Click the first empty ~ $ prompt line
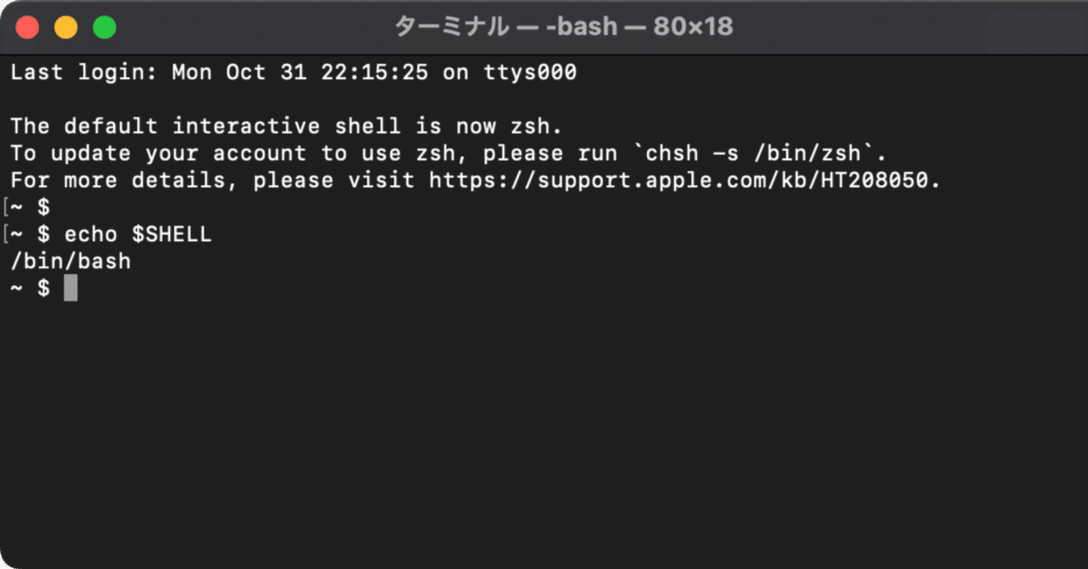Screen dimensions: 1088x569 point(28,207)
